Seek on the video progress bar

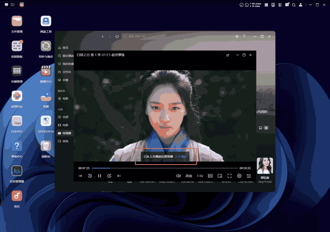165,168
